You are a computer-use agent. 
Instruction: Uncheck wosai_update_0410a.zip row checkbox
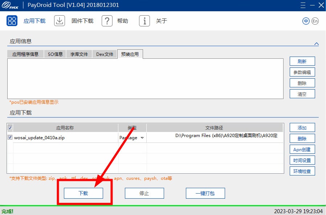(x=10, y=137)
